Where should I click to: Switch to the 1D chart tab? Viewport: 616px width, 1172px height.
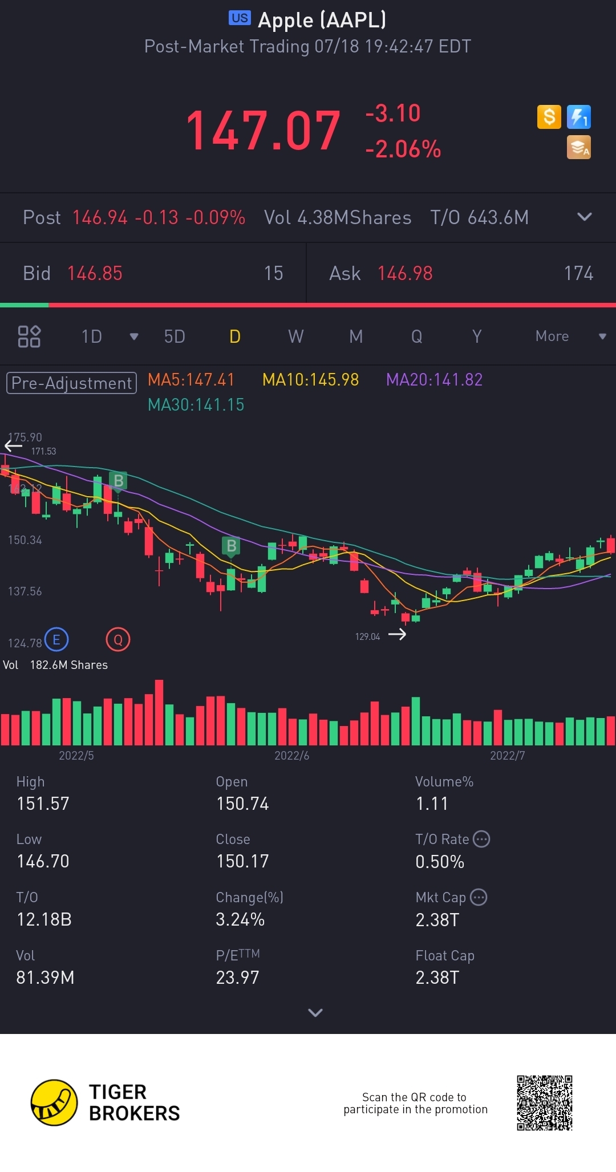(x=92, y=336)
